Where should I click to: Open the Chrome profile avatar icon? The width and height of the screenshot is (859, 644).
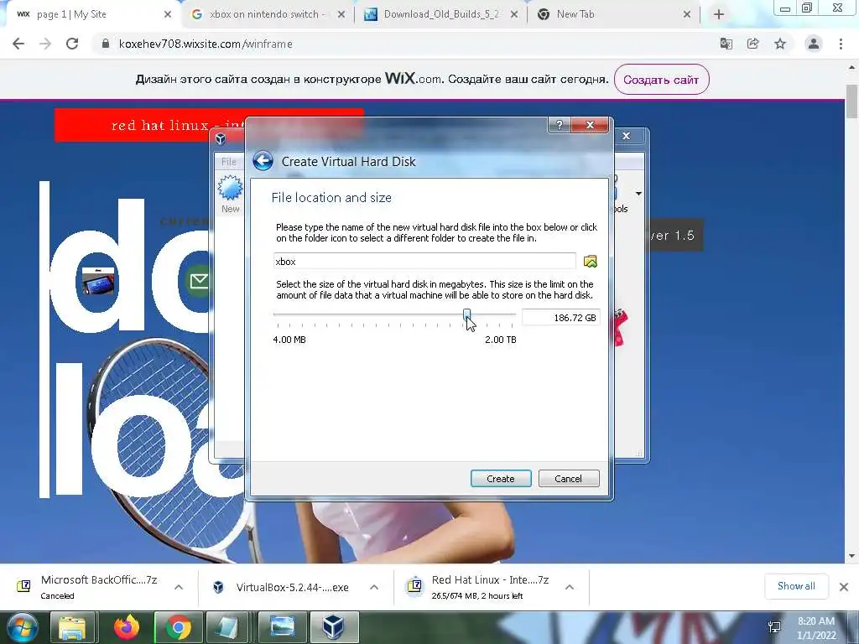click(814, 44)
